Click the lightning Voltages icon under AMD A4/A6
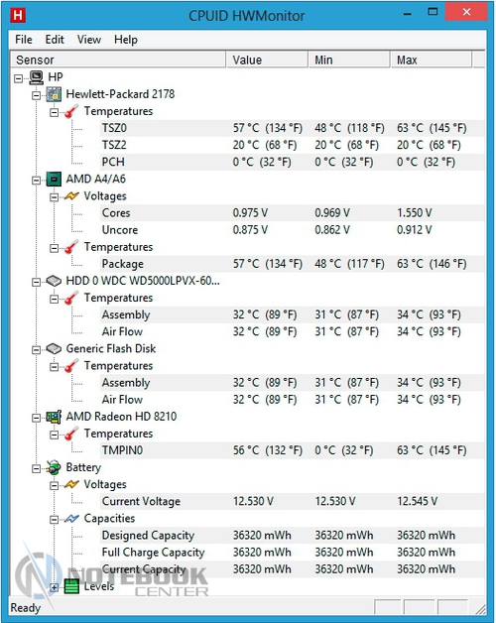This screenshot has height=623, width=496. coord(71,196)
